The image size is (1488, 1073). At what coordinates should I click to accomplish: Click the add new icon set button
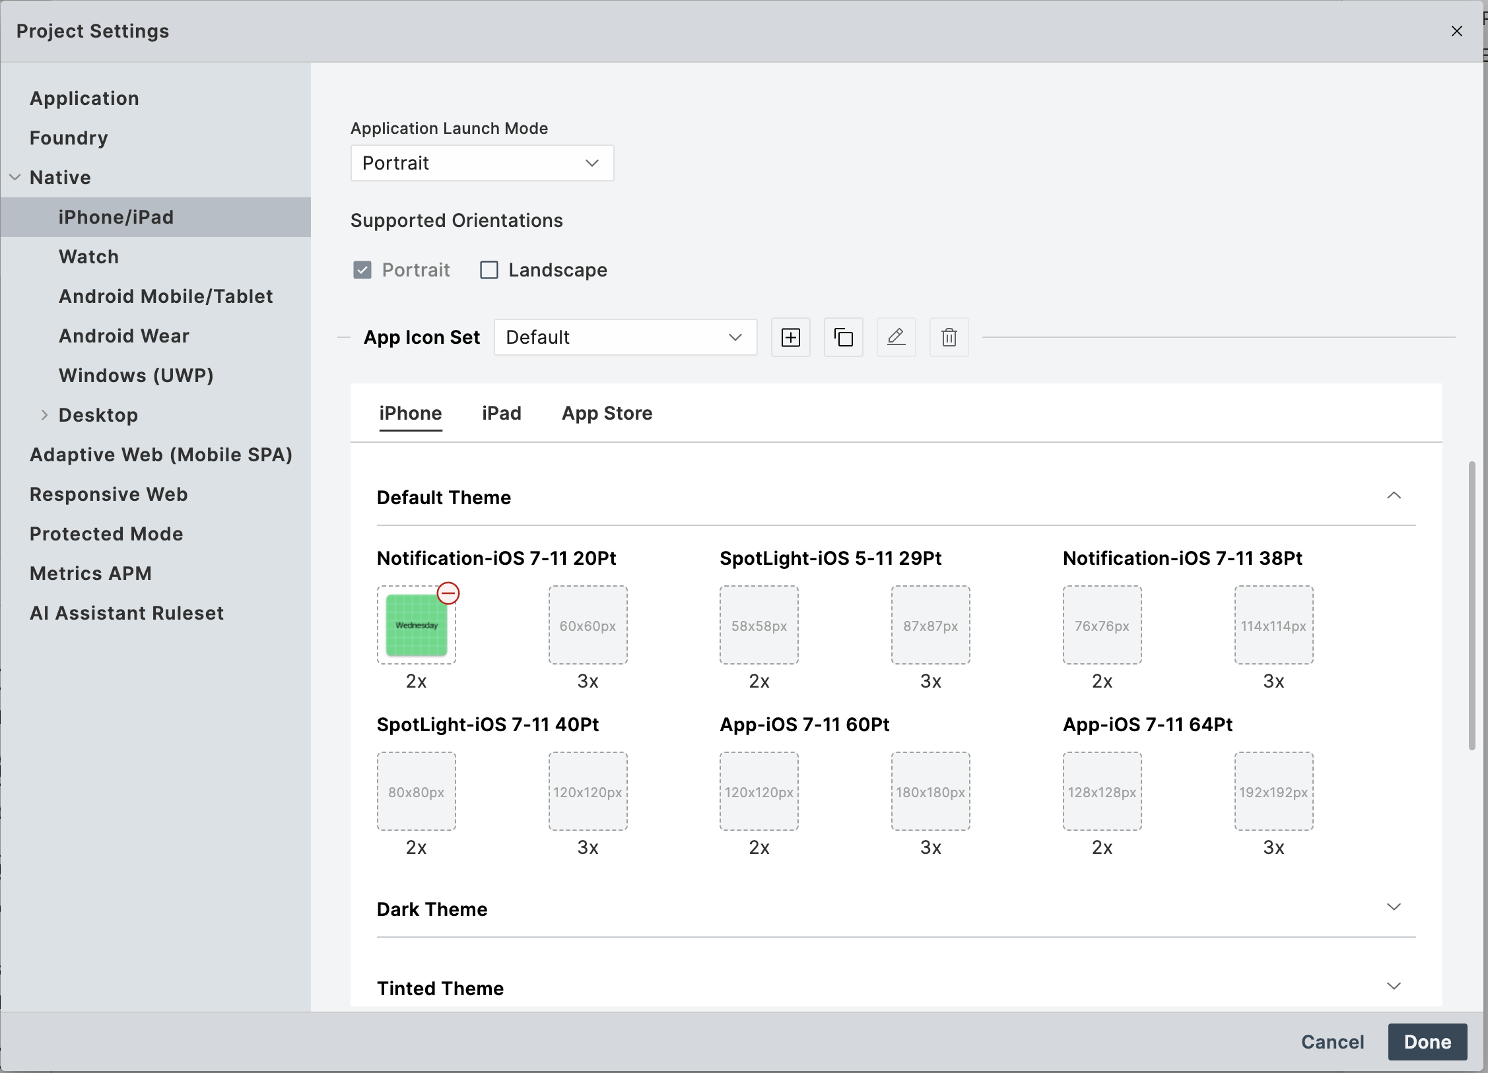(x=790, y=337)
